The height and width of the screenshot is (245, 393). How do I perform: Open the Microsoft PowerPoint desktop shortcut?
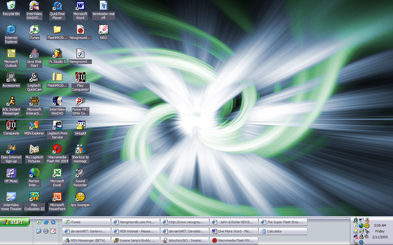tap(57, 202)
